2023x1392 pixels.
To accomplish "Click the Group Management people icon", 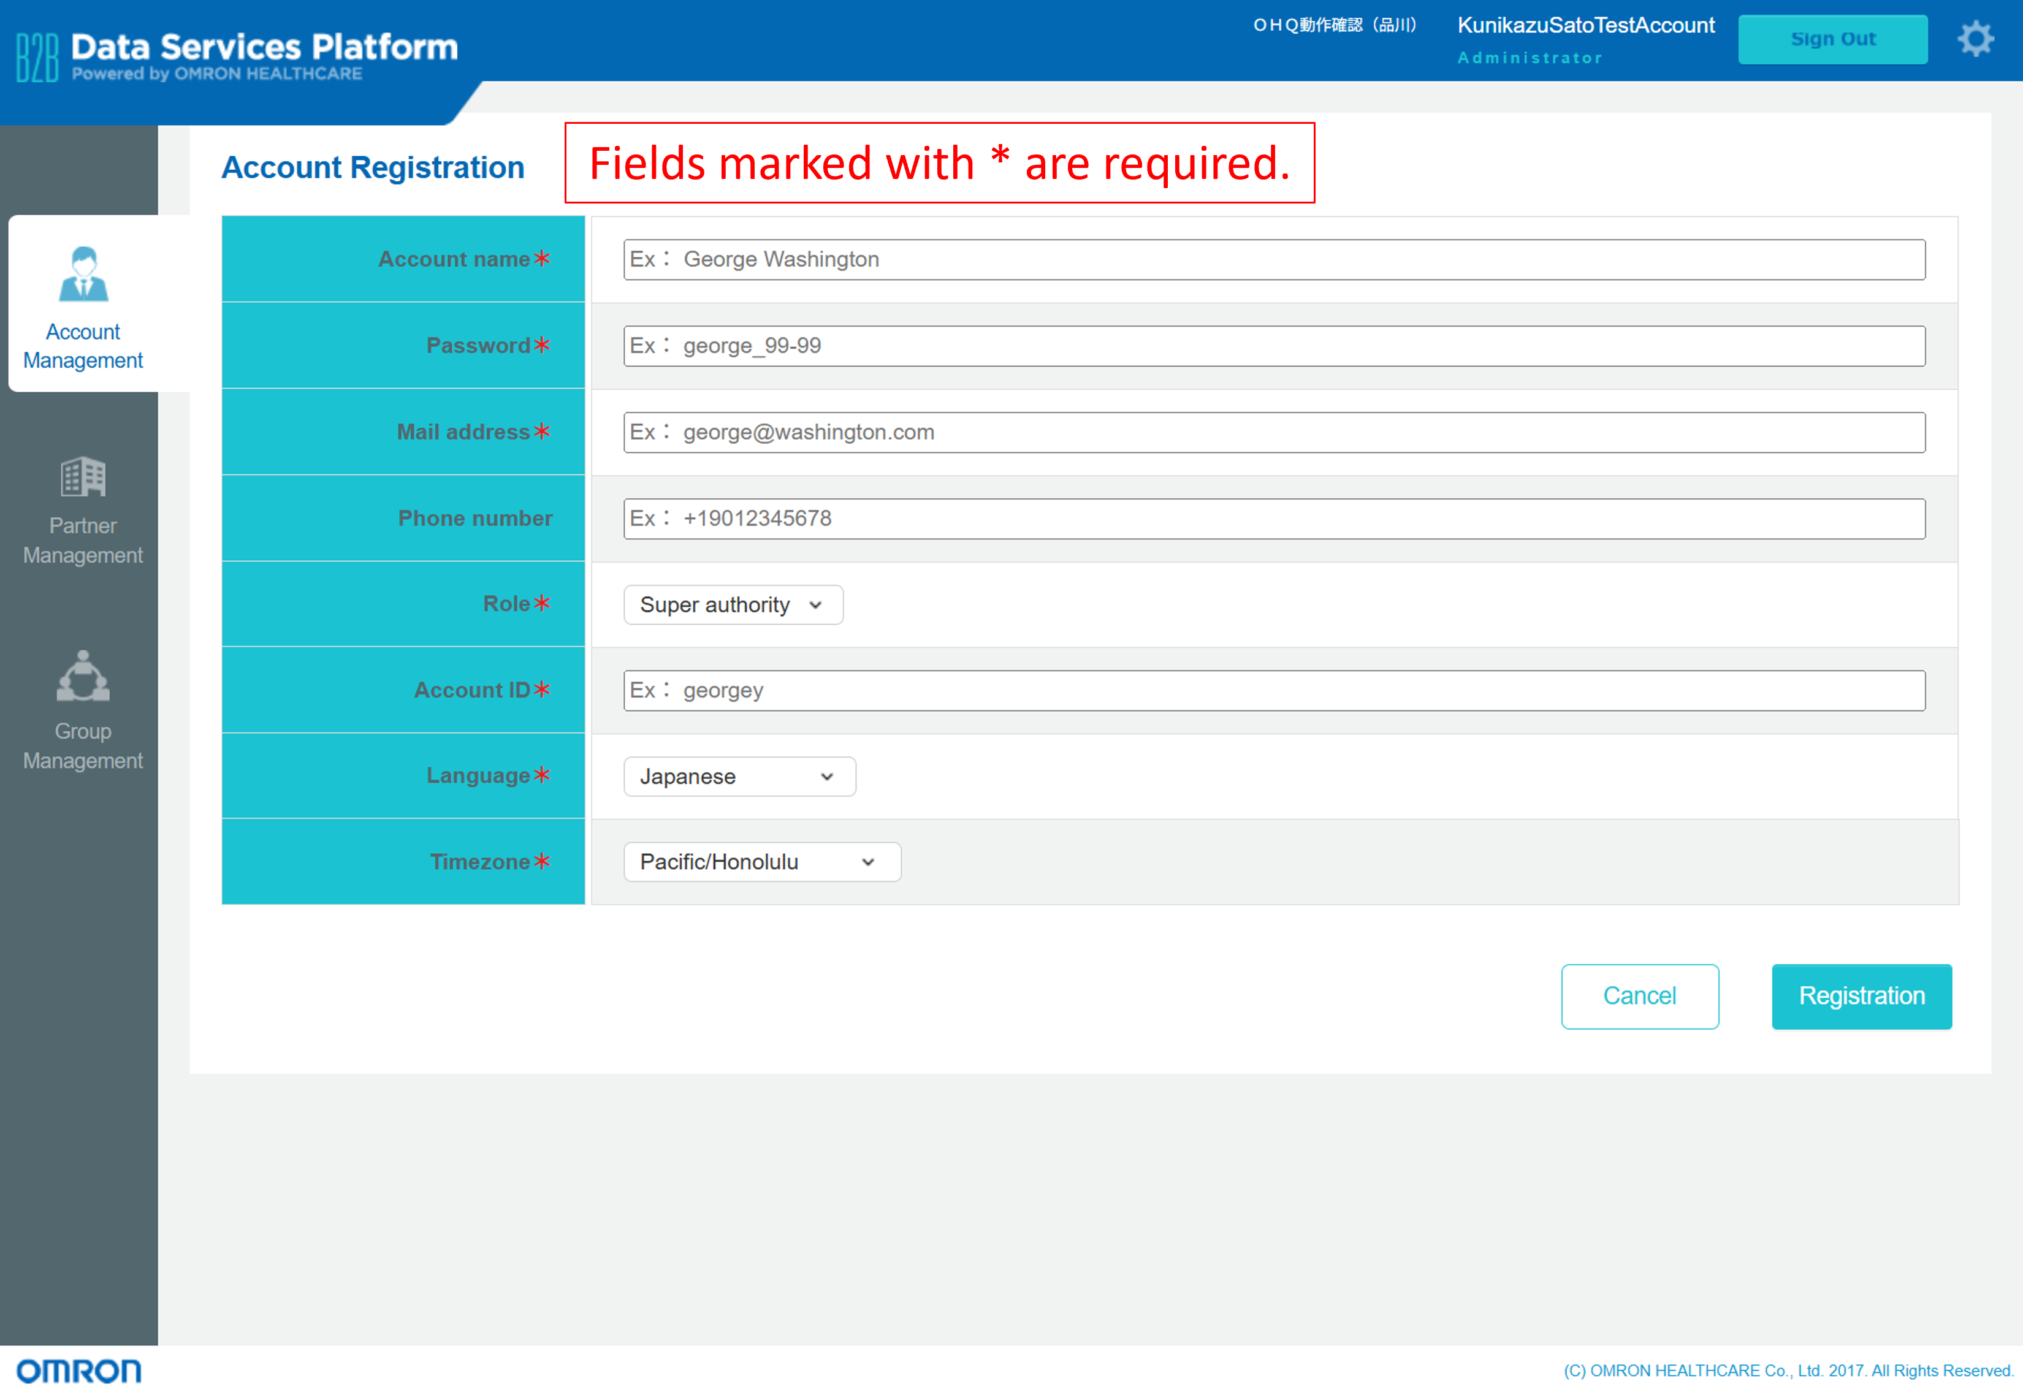I will point(83,676).
